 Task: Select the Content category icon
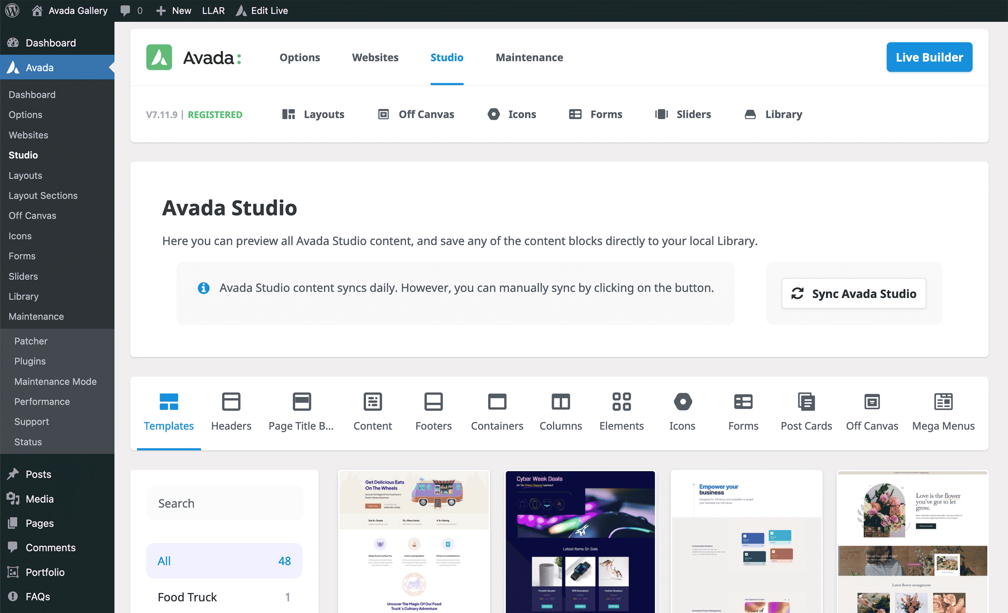click(x=373, y=401)
